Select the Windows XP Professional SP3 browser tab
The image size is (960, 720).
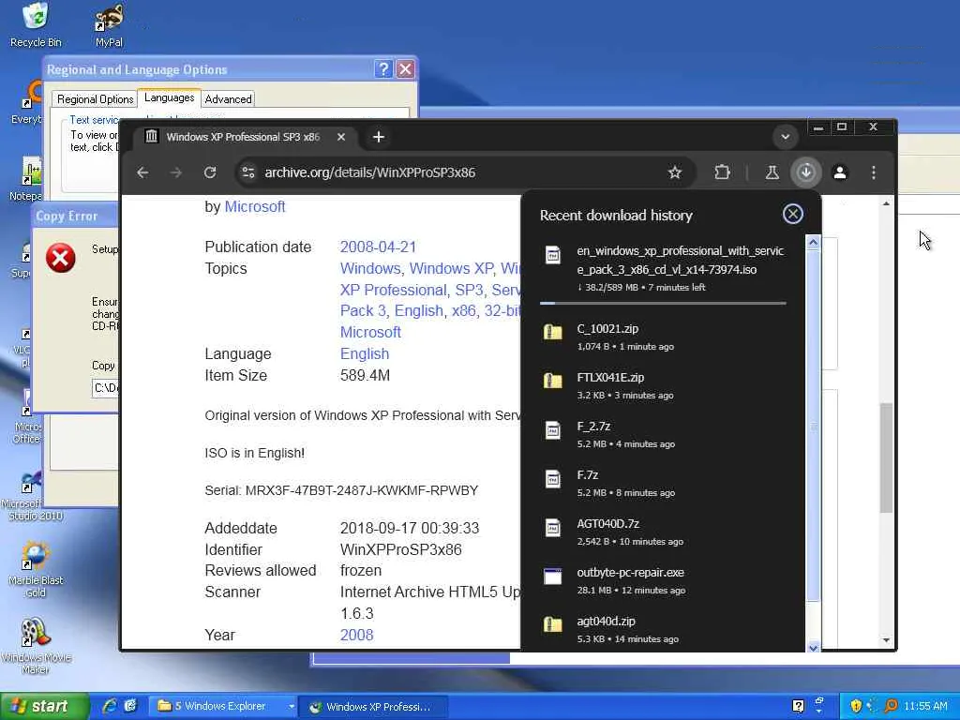click(x=245, y=137)
